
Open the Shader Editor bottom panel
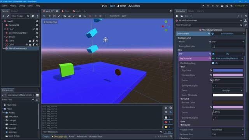[96, 136]
